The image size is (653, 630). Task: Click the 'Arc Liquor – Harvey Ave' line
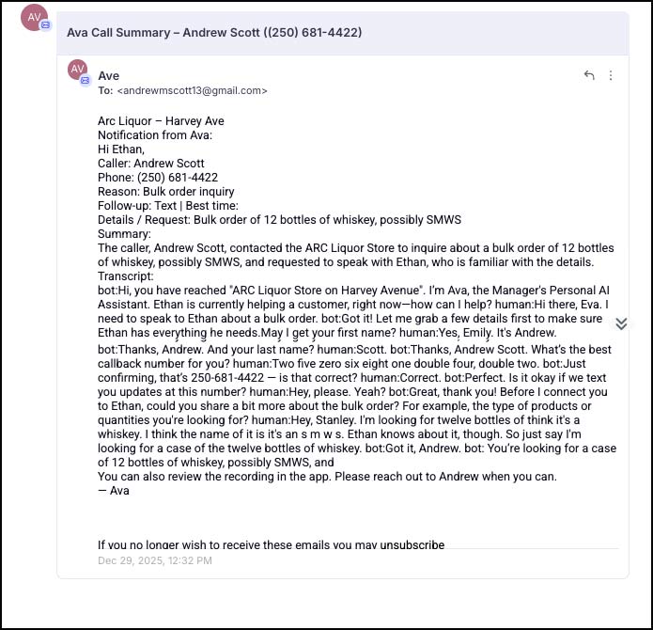161,121
